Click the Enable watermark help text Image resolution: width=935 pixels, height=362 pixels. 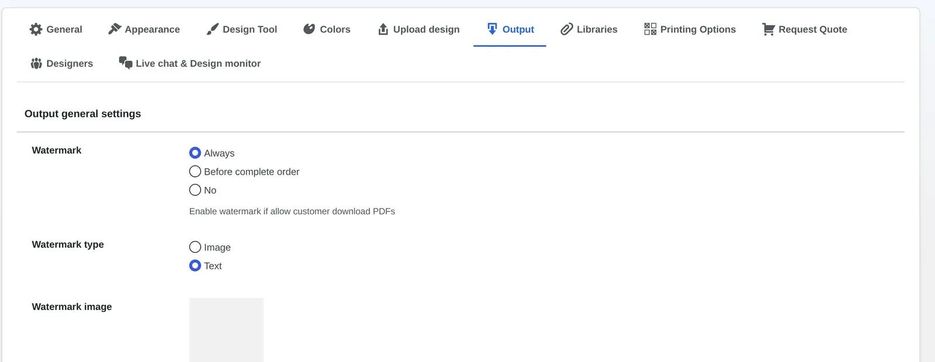tap(292, 211)
